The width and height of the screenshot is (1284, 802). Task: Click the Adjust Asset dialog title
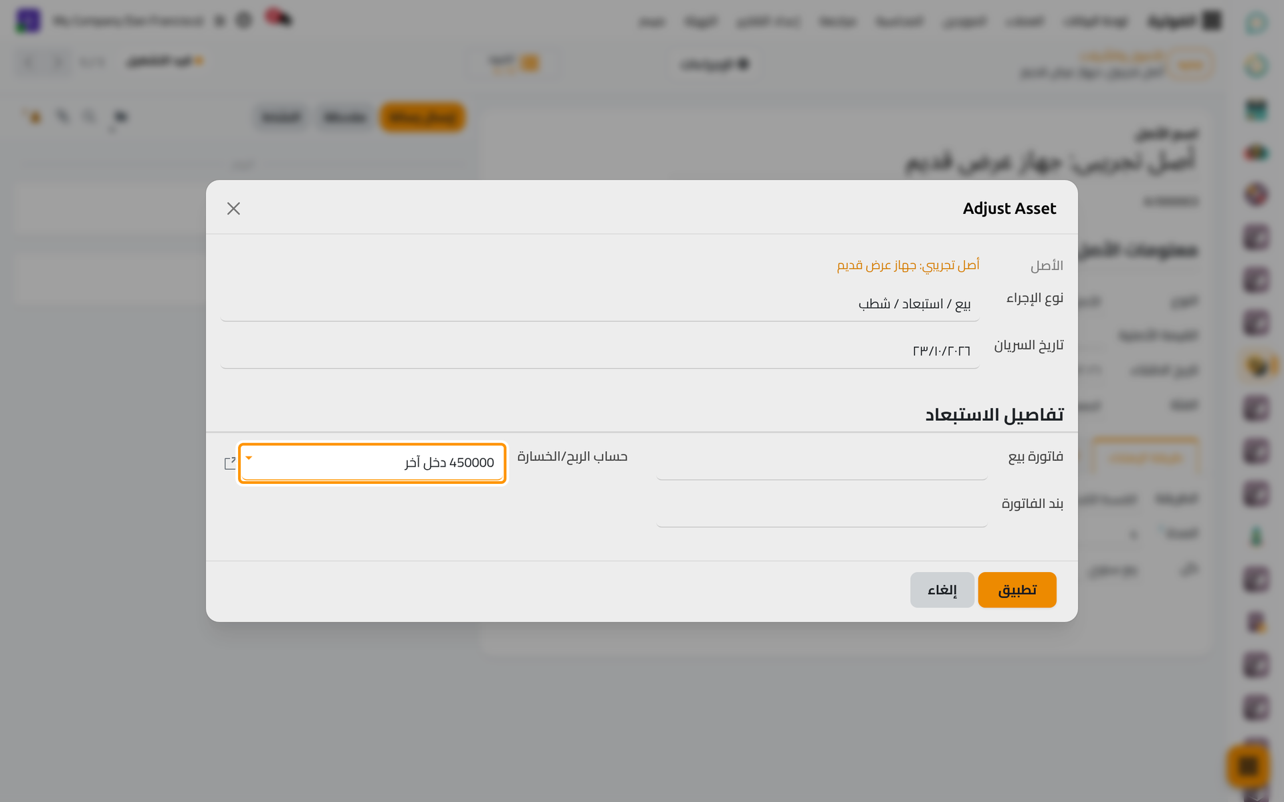[x=1009, y=209]
